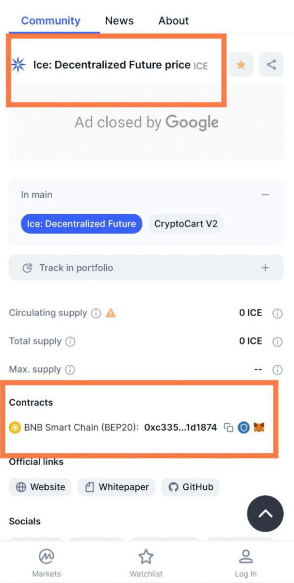Copy the BEP20 contract address
The height and width of the screenshot is (583, 294).
coord(228,428)
